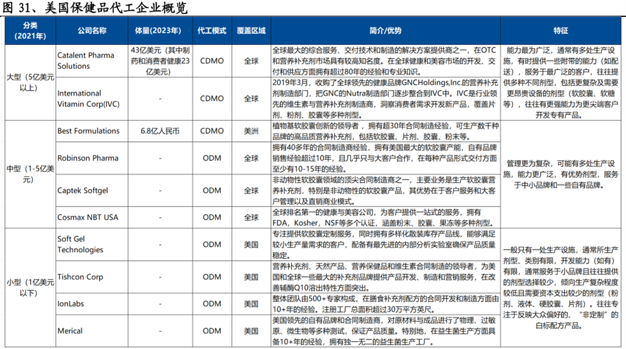Screen dimensions: 626x349
Task: Click Tishcon description starting '营养补充剂、天然产品'
Action: (385, 277)
